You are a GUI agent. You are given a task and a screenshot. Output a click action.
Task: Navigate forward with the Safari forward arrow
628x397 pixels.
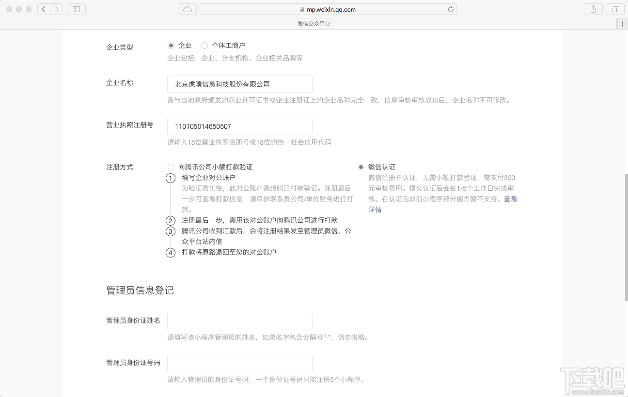point(57,9)
